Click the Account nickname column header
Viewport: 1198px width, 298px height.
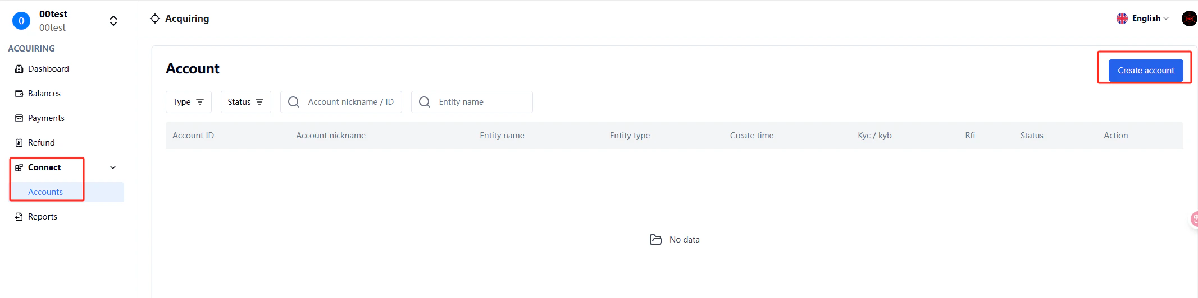331,136
